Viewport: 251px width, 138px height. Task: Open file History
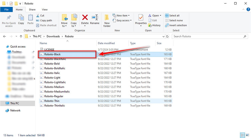pyautogui.click(x=155, y=25)
